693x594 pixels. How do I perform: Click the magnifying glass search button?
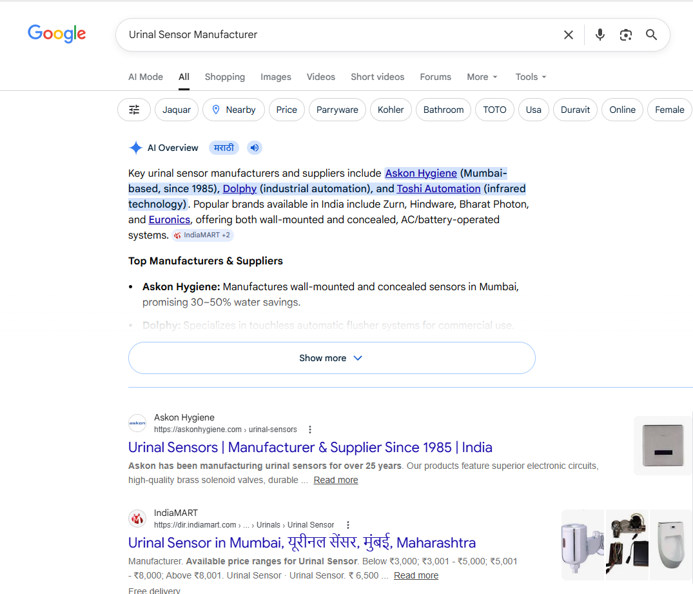(x=651, y=34)
